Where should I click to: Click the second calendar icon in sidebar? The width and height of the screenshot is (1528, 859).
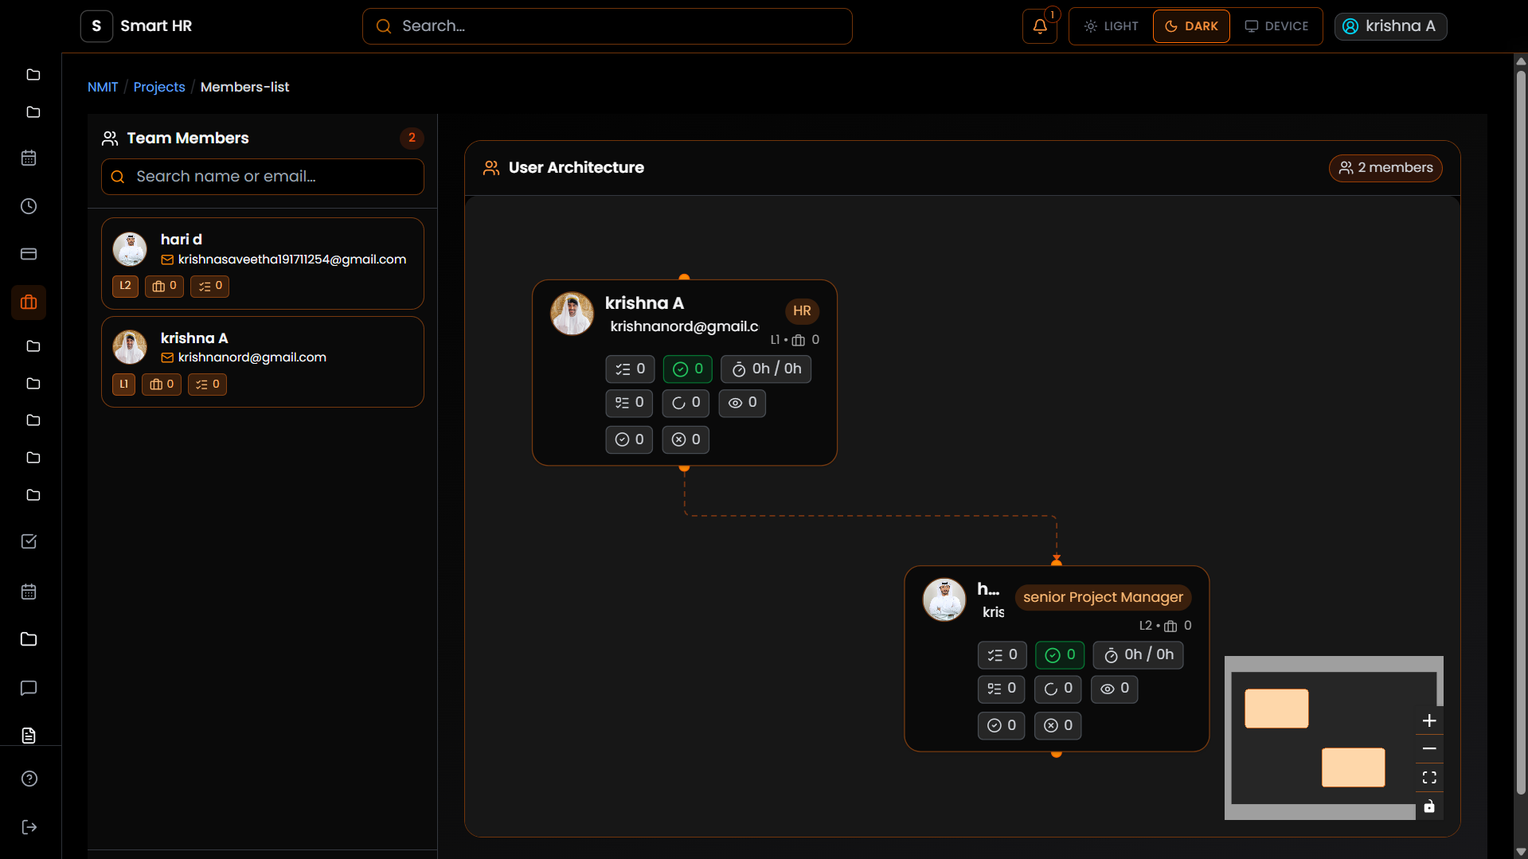pyautogui.click(x=29, y=592)
